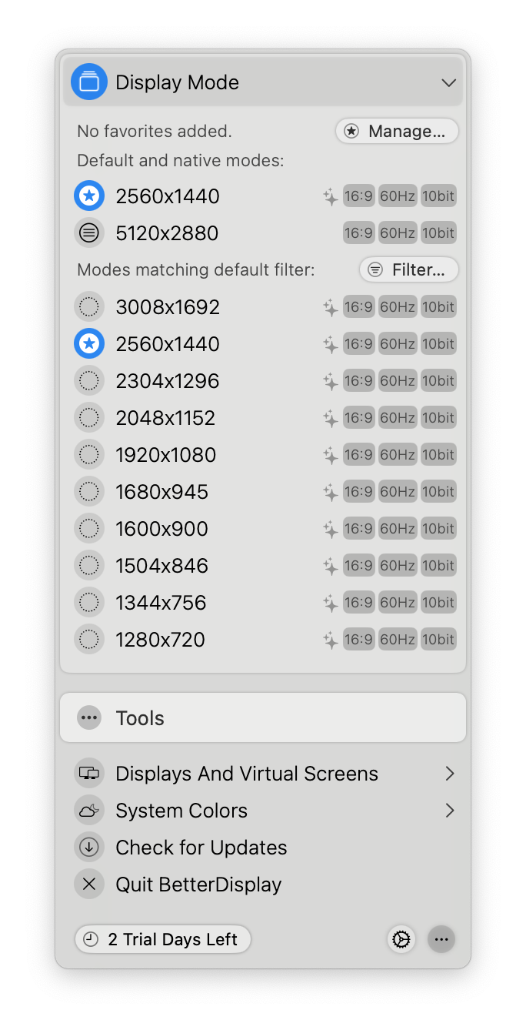Click the System Colors cloud-moon icon
526x1030 pixels.
(x=89, y=811)
